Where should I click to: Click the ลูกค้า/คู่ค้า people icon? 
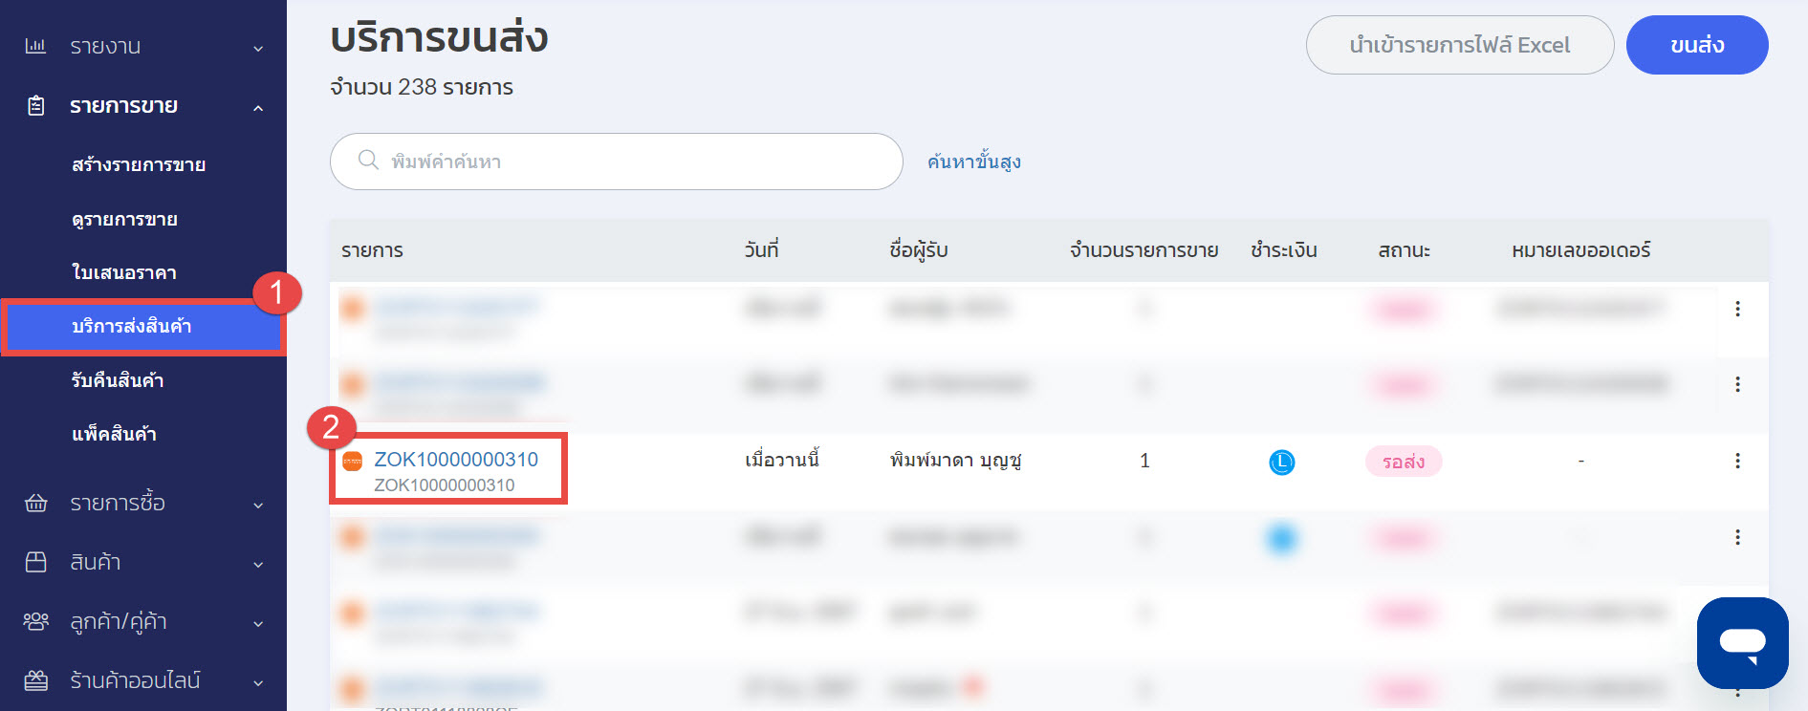point(35,621)
